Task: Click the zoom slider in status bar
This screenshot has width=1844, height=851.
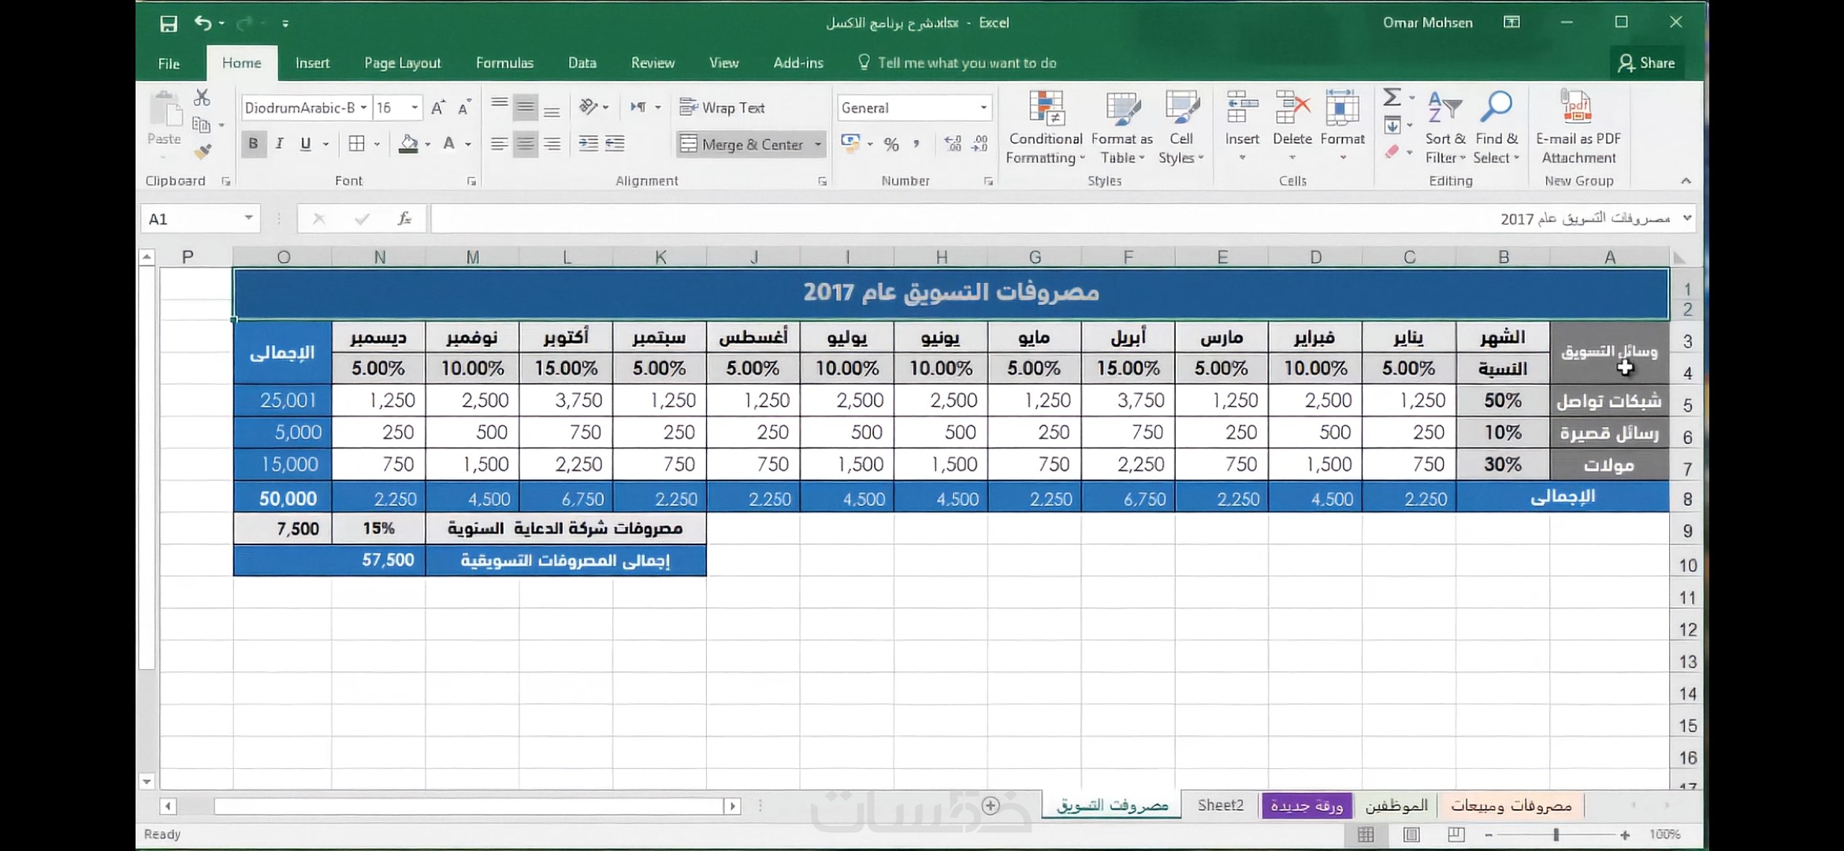Action: pyautogui.click(x=1556, y=834)
